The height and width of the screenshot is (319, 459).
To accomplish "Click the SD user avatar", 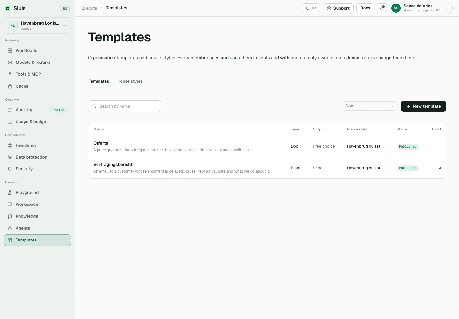I will [396, 8].
